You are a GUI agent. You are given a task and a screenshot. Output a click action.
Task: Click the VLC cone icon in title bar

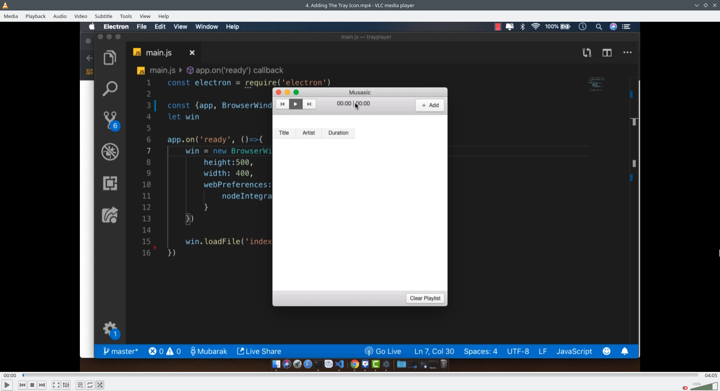pos(5,5)
